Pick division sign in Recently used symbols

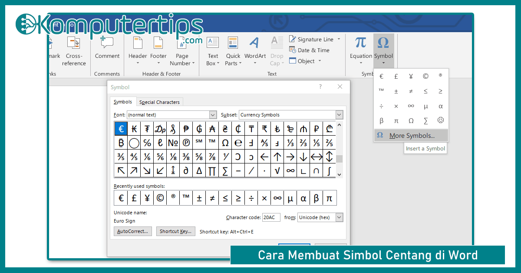[x=251, y=198]
